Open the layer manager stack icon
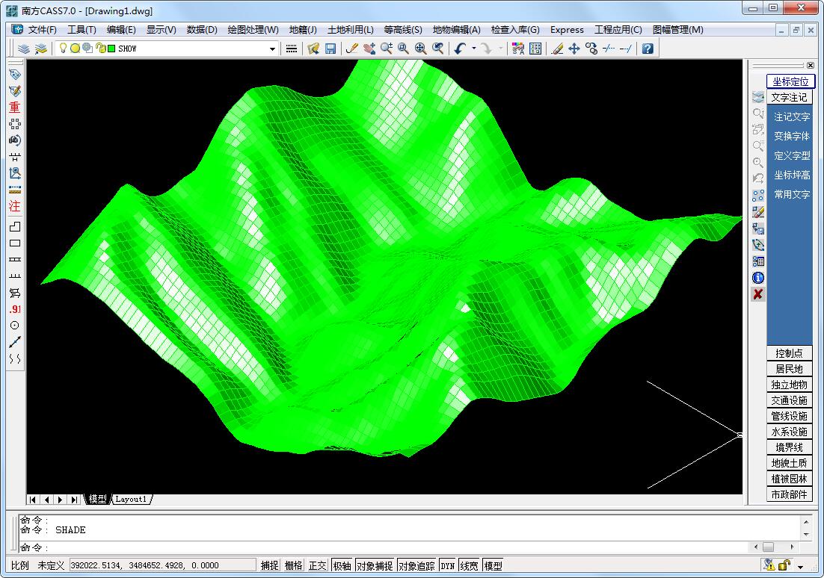824x578 pixels. pos(24,49)
